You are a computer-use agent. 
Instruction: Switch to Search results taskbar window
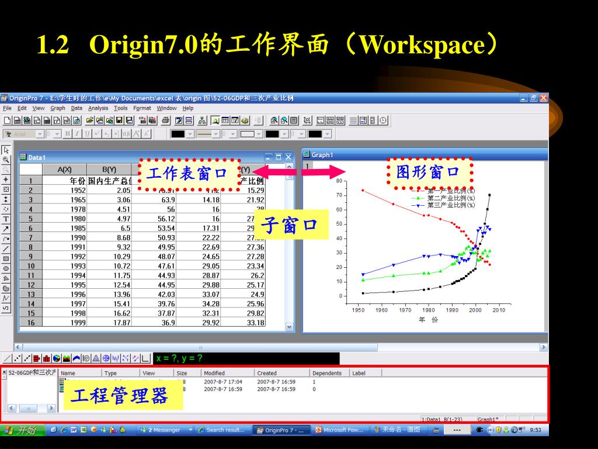coord(222,430)
